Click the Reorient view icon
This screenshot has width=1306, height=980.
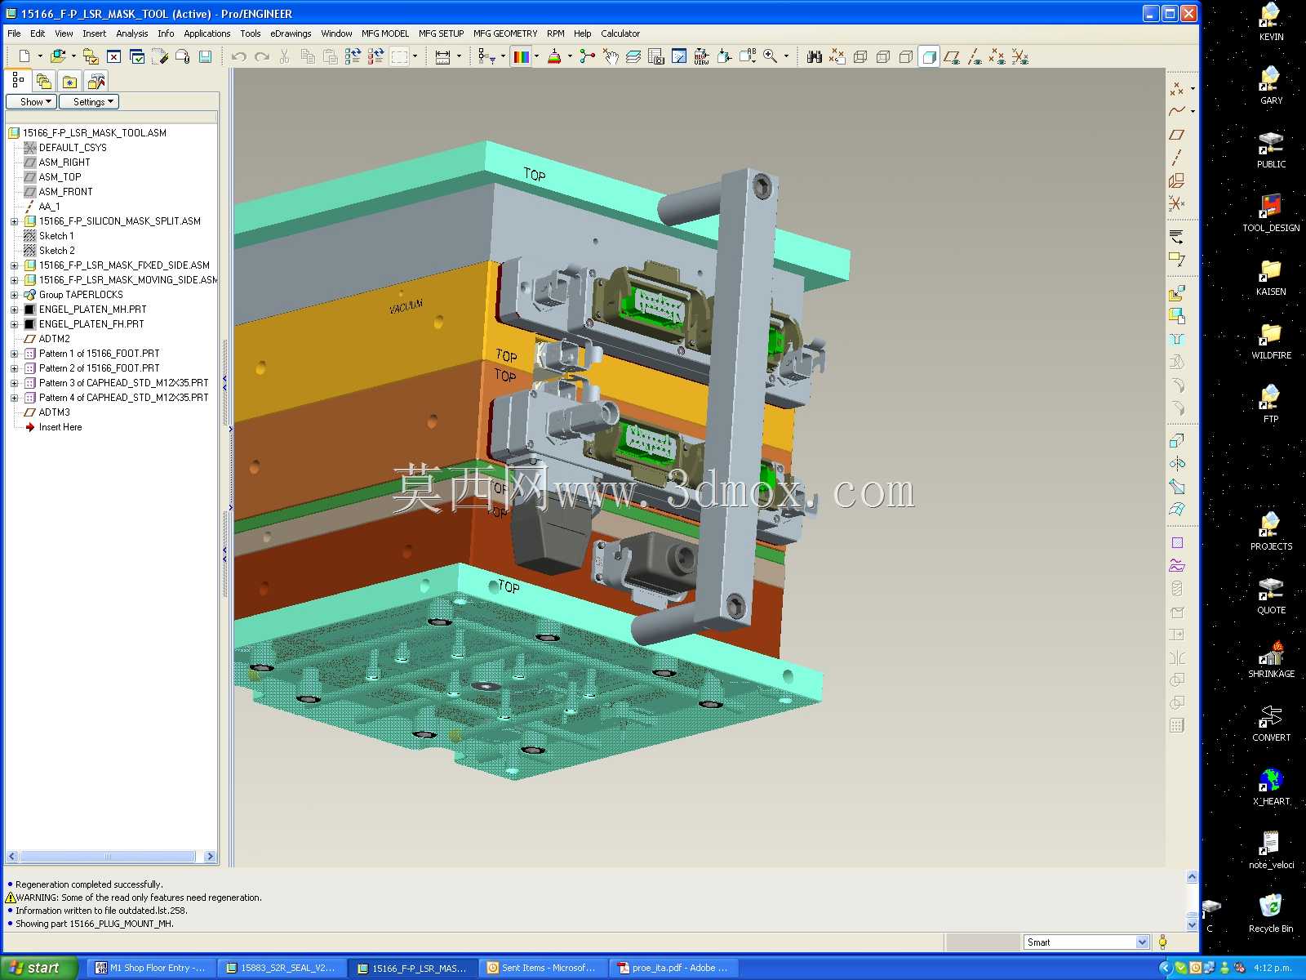(x=725, y=56)
